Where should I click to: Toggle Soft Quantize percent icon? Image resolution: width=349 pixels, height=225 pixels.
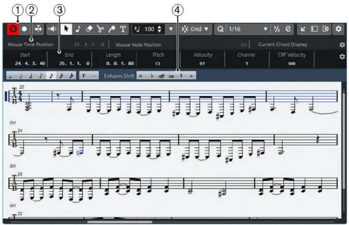[x=277, y=29]
